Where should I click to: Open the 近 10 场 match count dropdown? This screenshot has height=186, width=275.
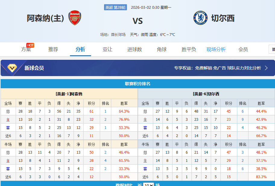click(148, 184)
